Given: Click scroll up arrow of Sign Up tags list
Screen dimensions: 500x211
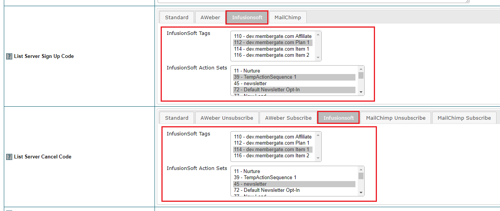Looking at the screenshot, I should (318, 35).
